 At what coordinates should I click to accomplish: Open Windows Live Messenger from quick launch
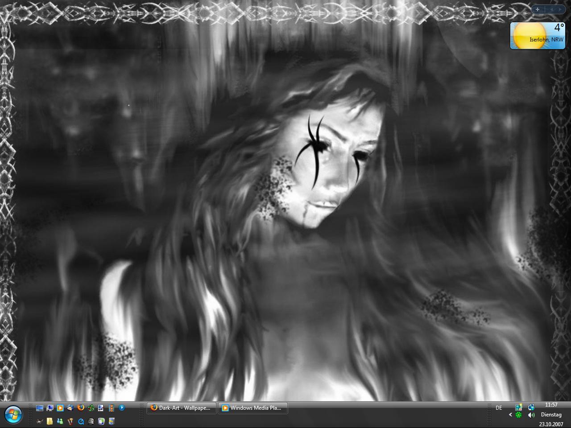(60, 421)
